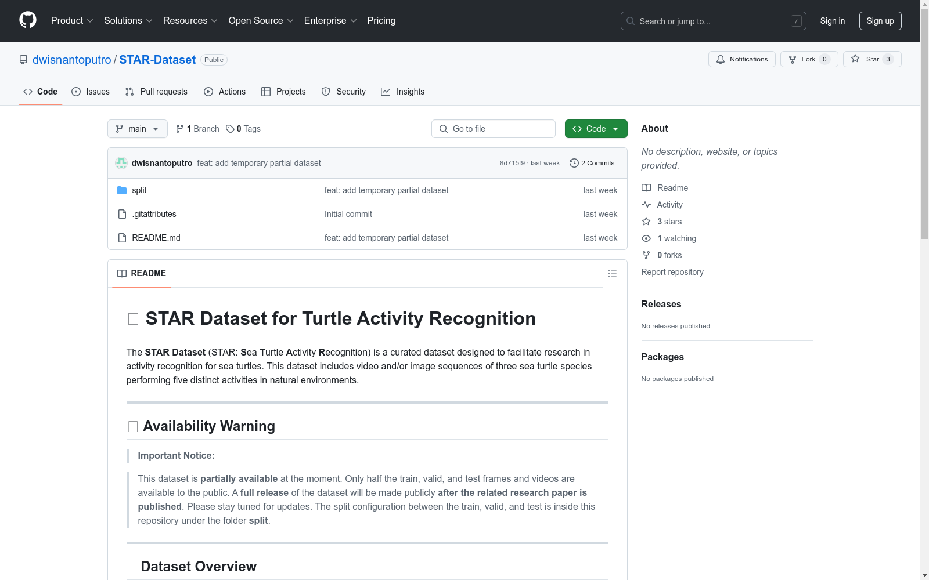Switch to the Issues tab

[91, 92]
